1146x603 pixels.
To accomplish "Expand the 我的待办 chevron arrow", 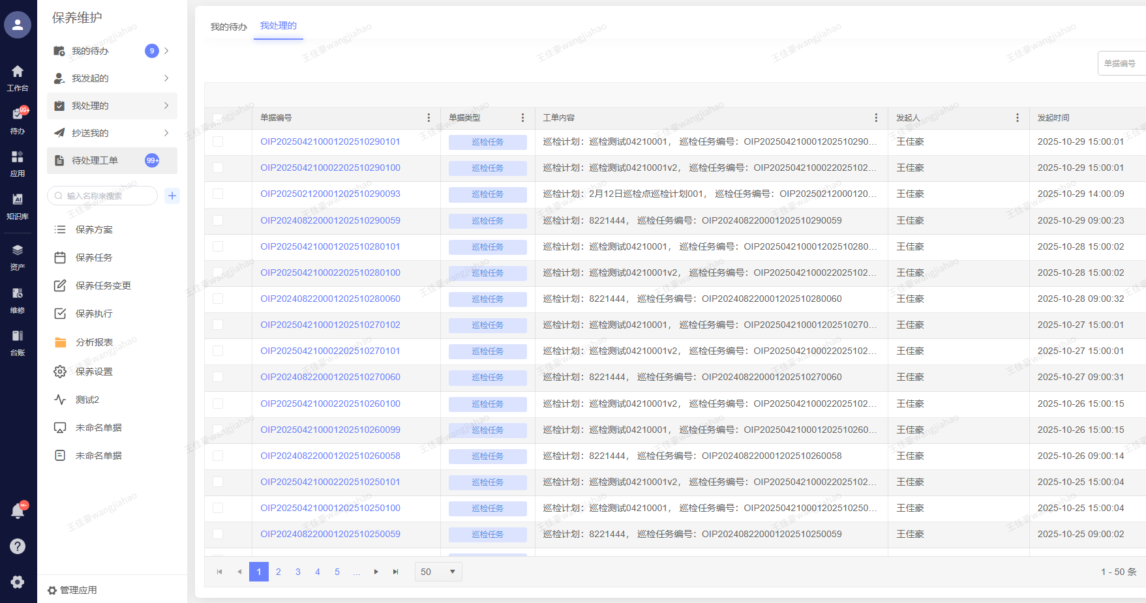I will click(x=166, y=51).
